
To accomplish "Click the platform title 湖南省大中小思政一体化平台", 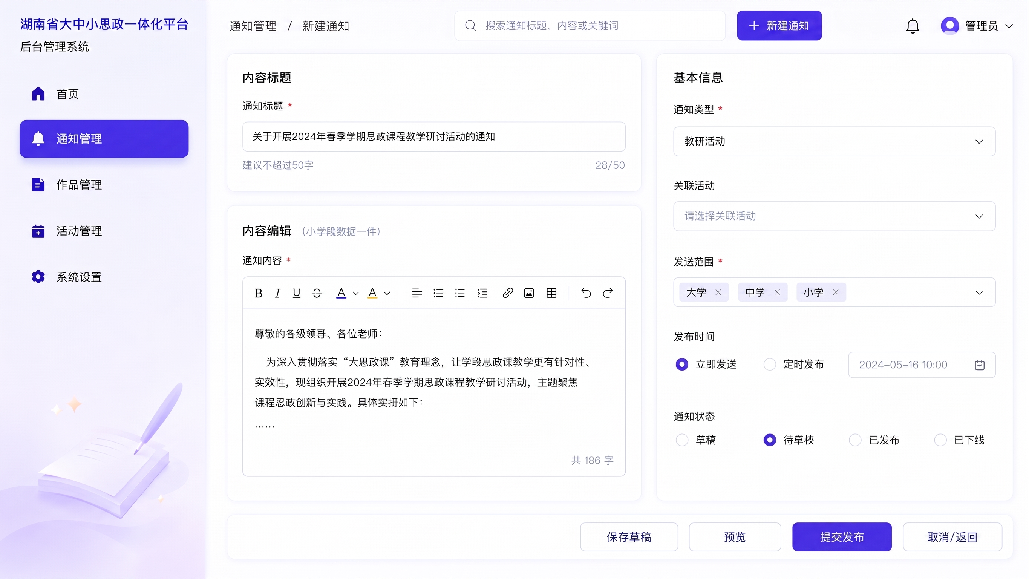I will pos(104,24).
